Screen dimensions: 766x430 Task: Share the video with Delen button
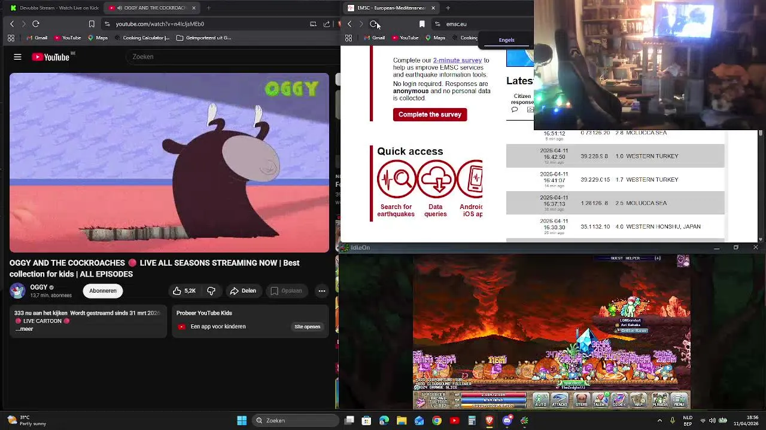tap(243, 291)
